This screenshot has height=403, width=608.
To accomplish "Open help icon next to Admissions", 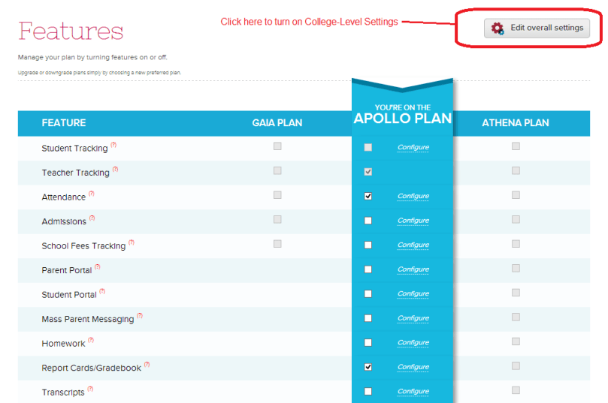I will click(x=92, y=218).
